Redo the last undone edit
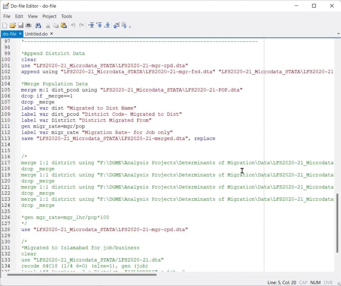Viewport: 341px width, 286px height. pyautogui.click(x=81, y=26)
